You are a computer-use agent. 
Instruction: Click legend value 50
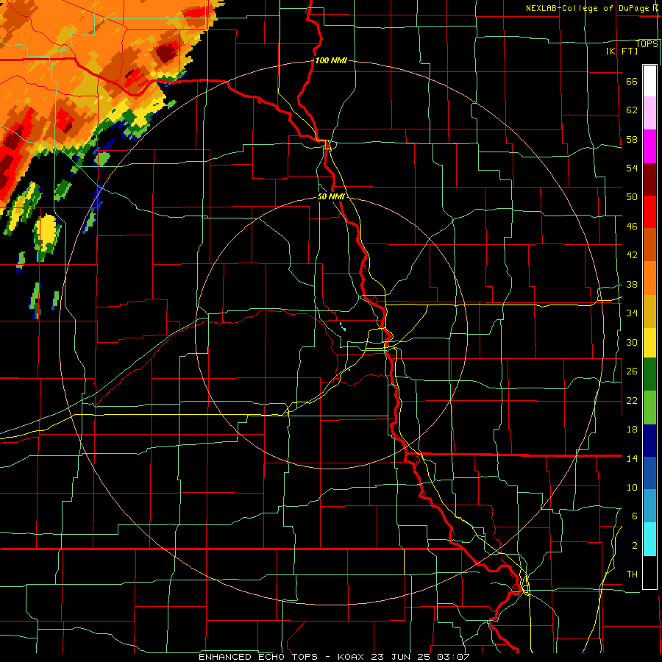click(x=632, y=196)
